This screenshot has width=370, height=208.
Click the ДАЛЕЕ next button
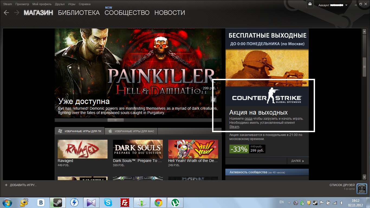click(x=298, y=161)
